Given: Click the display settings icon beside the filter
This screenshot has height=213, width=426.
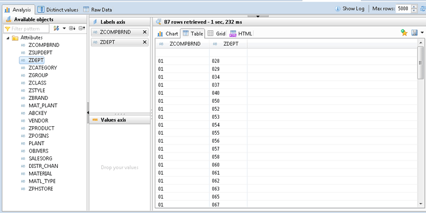Looking at the screenshot, I should coord(57,28).
